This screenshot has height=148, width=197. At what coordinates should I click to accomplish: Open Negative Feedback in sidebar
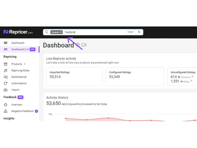pos(22,111)
